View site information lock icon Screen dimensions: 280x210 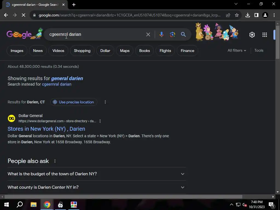(34, 15)
